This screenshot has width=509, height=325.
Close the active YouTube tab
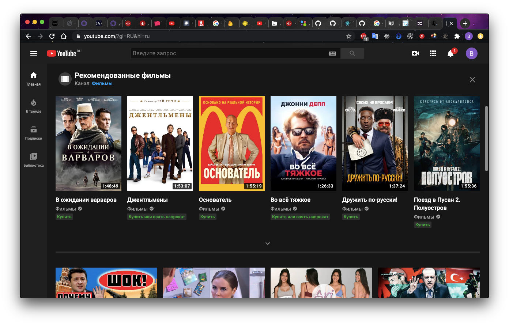[x=451, y=23]
